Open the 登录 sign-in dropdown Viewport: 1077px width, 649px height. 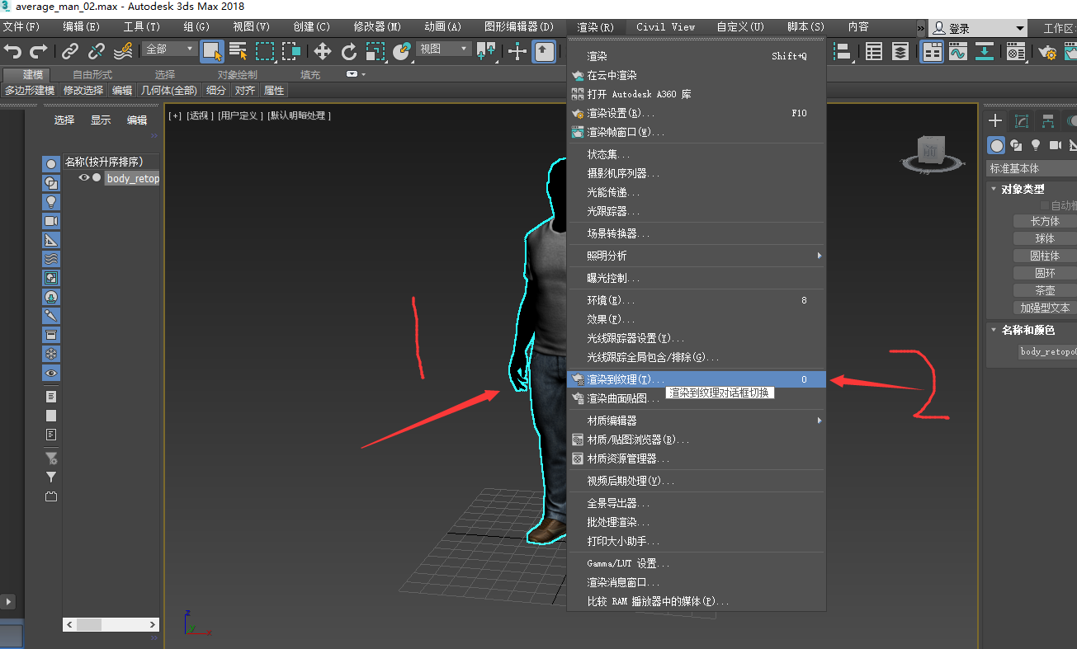978,28
